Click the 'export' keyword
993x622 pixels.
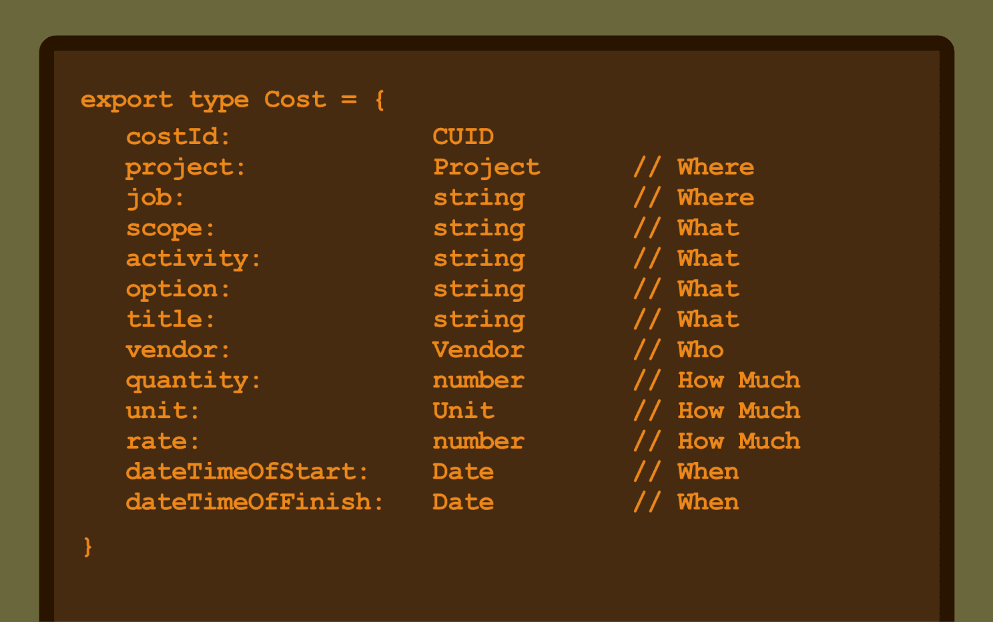[126, 100]
